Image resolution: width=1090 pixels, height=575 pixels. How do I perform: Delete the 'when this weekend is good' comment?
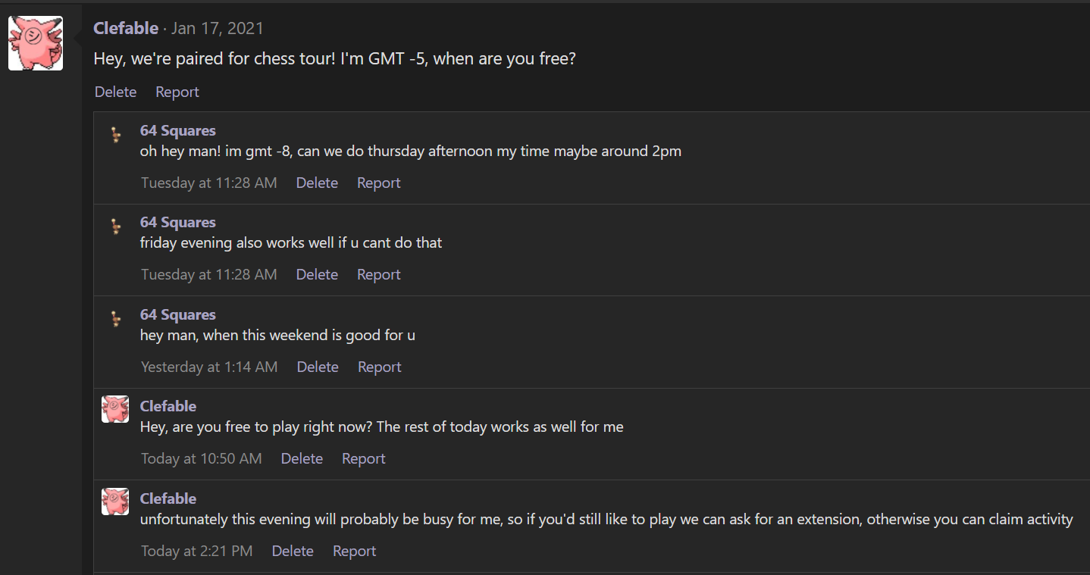click(318, 367)
